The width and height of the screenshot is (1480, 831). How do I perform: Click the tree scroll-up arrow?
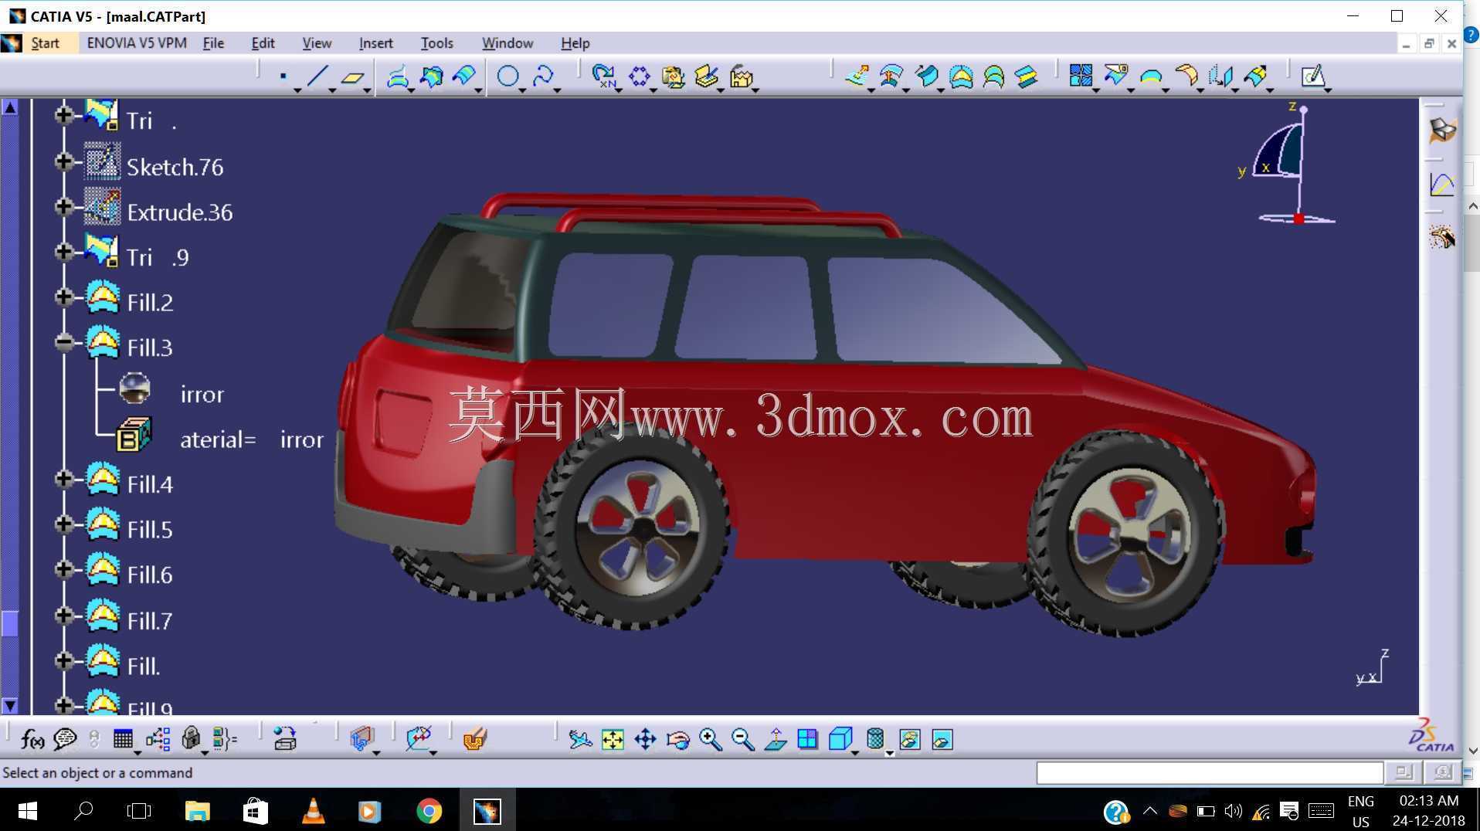[9, 107]
